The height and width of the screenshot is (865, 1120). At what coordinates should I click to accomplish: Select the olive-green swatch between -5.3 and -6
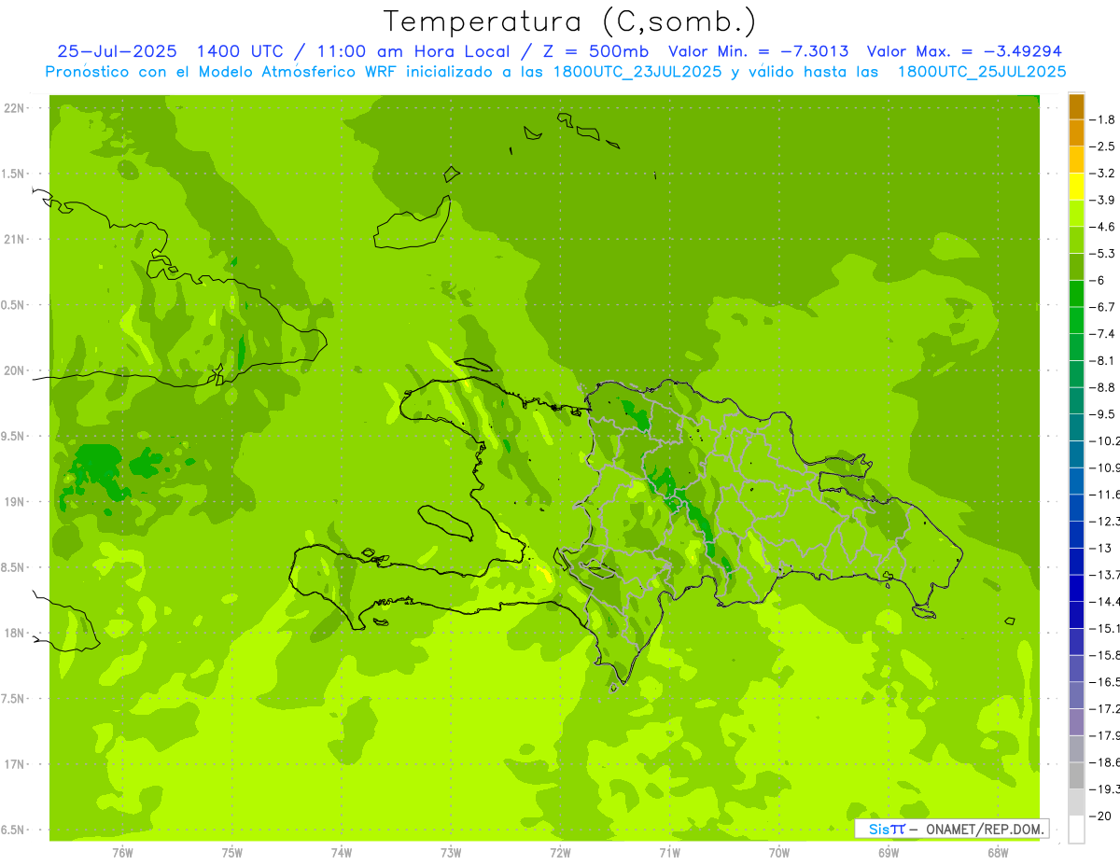pos(1076,267)
